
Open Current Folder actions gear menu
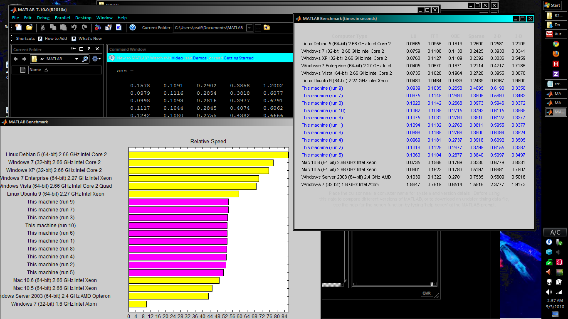tap(96, 59)
